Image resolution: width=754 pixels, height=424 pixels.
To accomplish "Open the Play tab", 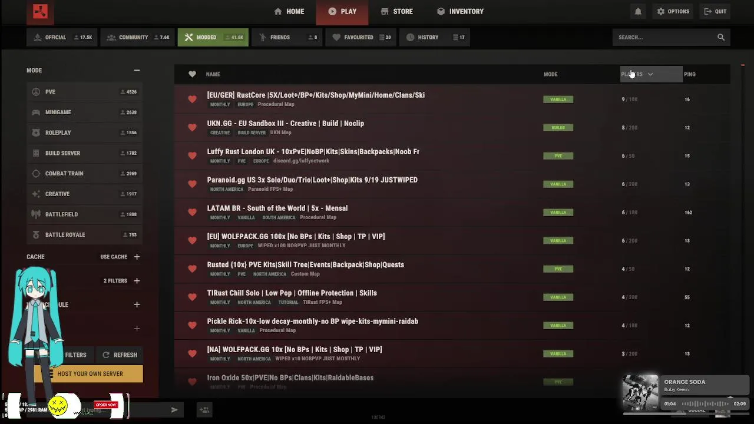I will [x=342, y=11].
